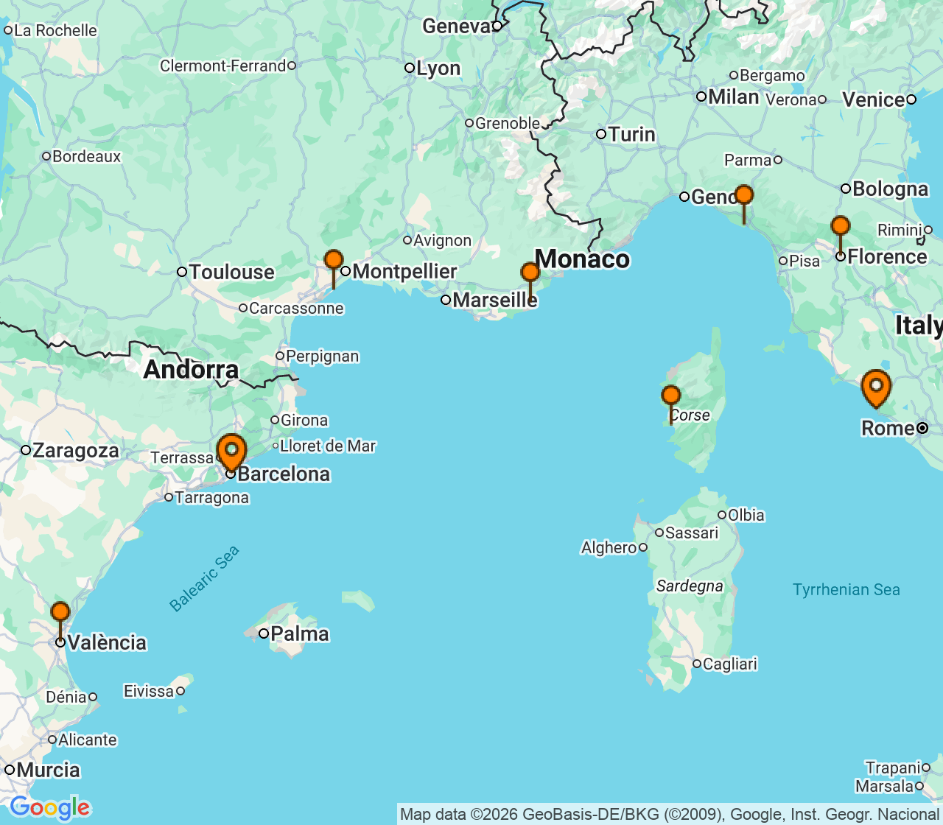Select the Alicante city label
The image size is (943, 825).
pyautogui.click(x=88, y=740)
